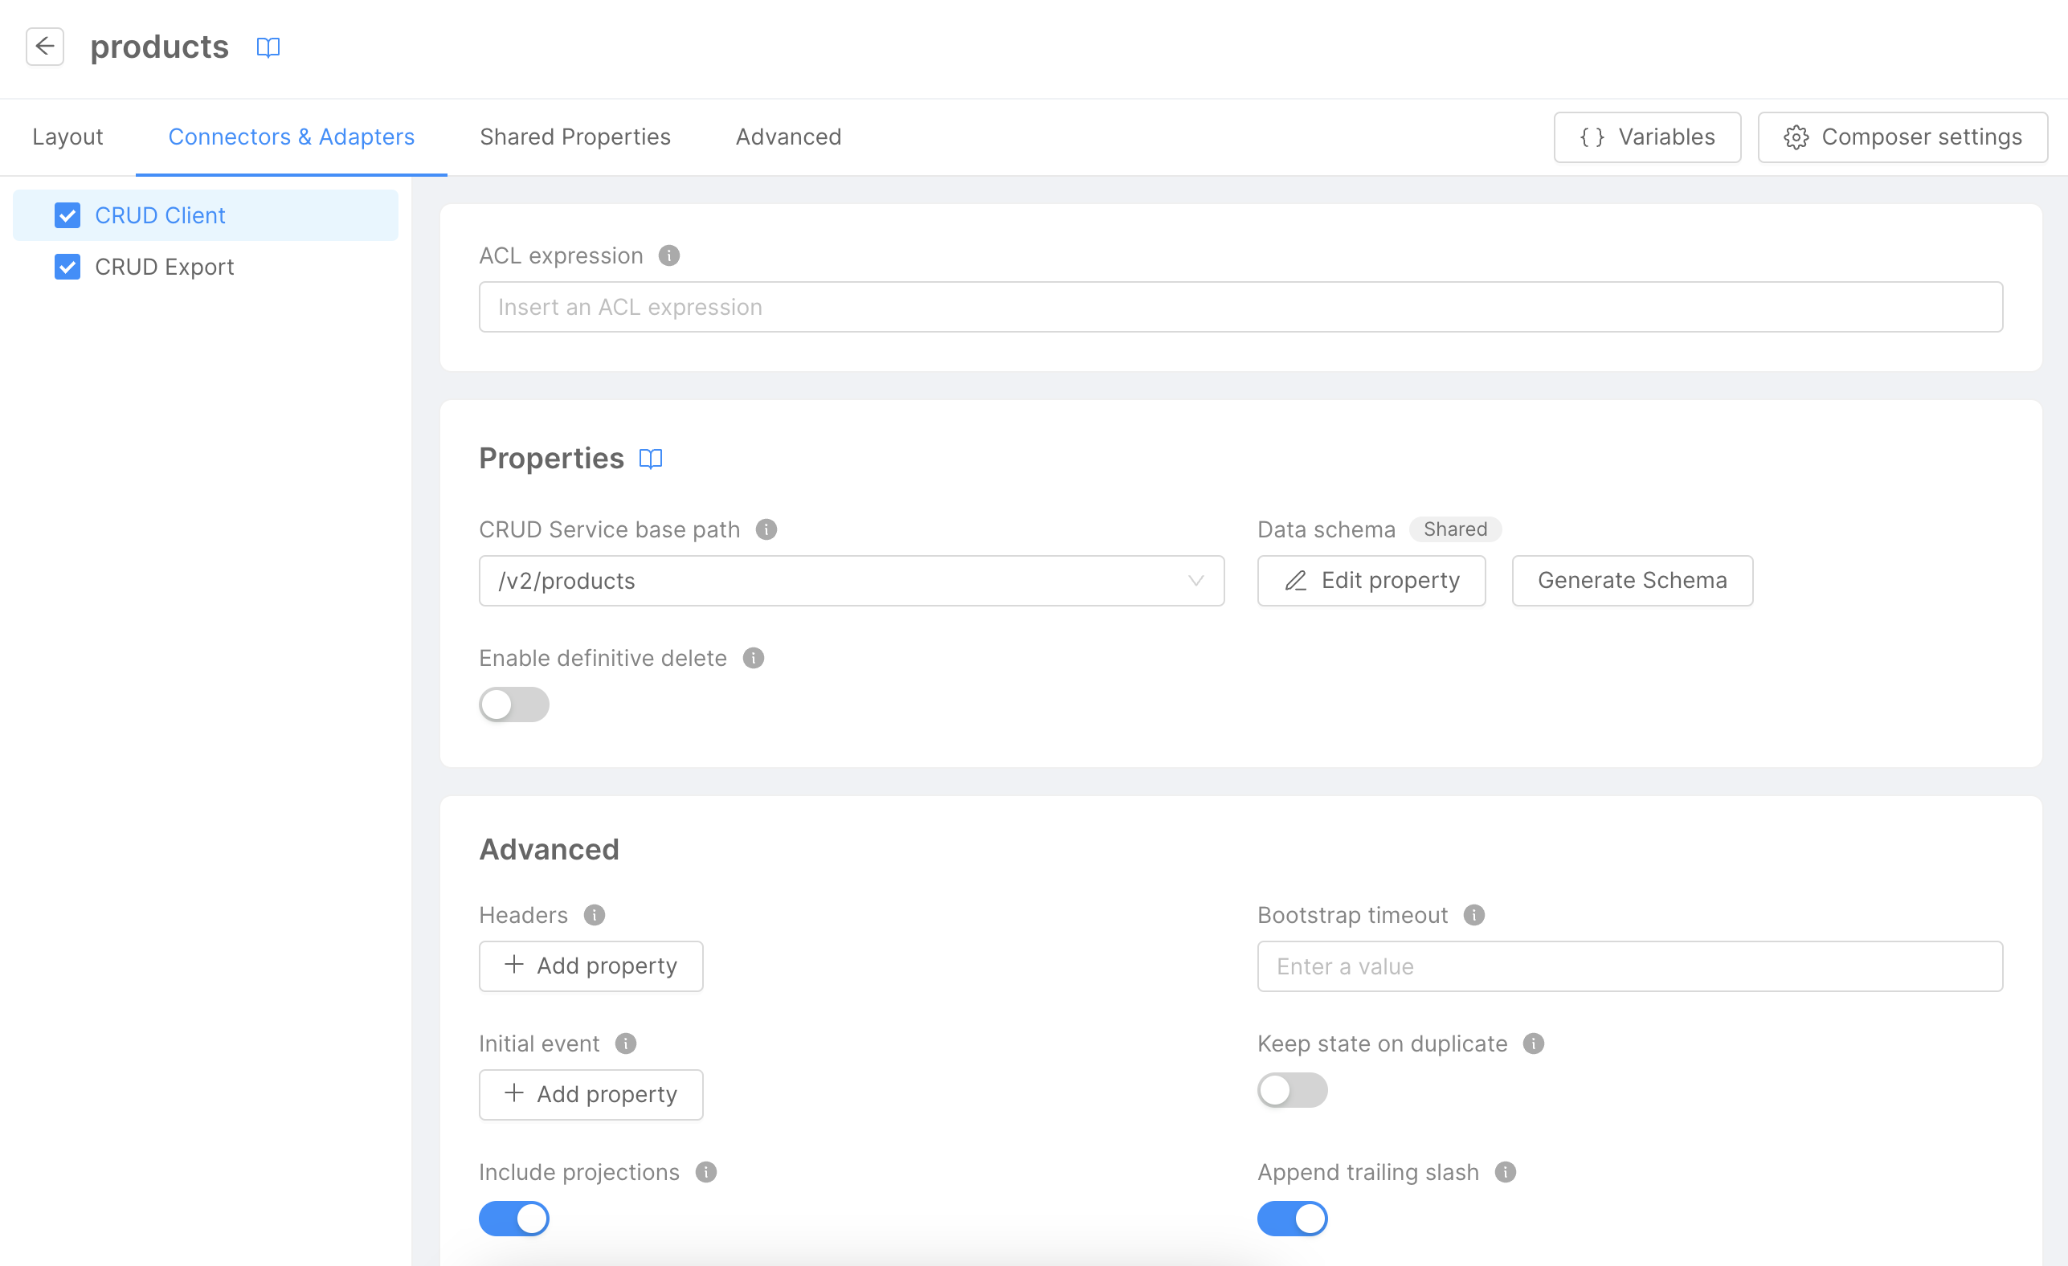This screenshot has height=1266, width=2068.
Task: Disable the Include projections toggle
Action: point(513,1218)
